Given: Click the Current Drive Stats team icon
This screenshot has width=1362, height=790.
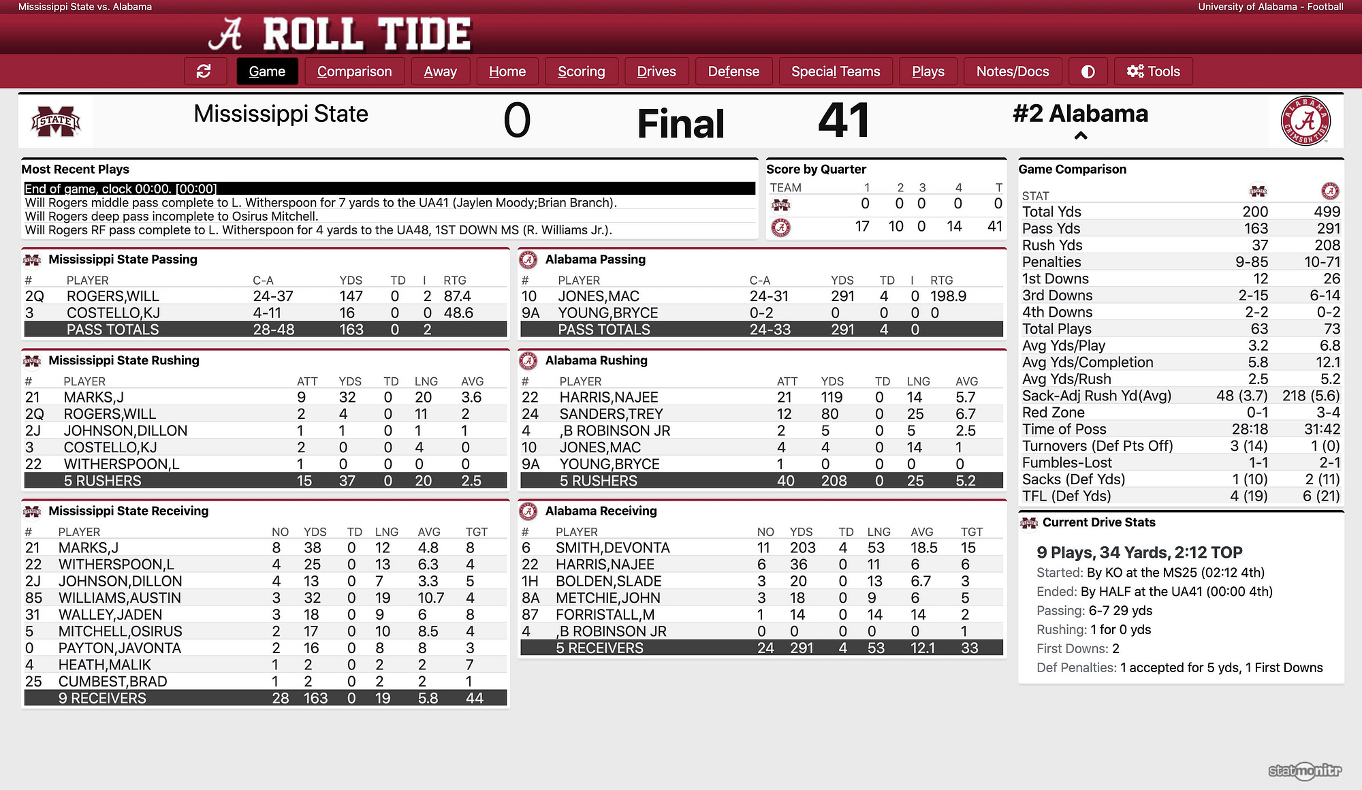Looking at the screenshot, I should (1028, 522).
